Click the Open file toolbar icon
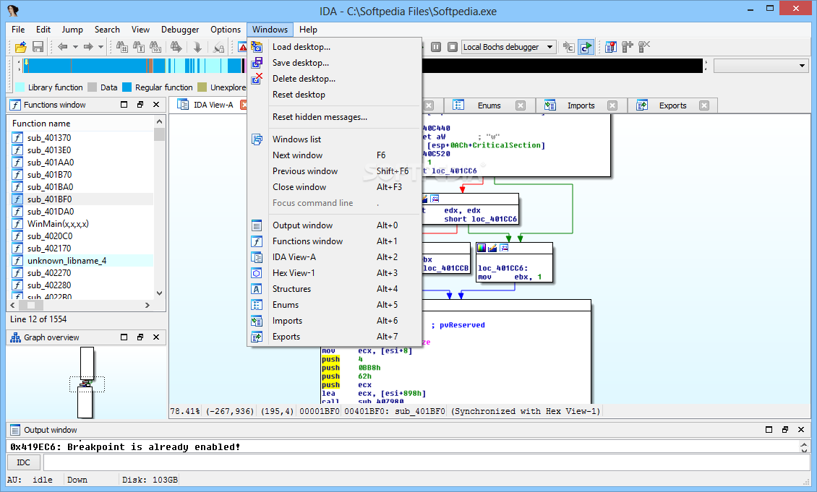 [x=21, y=48]
